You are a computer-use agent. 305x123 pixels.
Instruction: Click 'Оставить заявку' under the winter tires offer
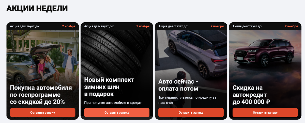pos(117,112)
